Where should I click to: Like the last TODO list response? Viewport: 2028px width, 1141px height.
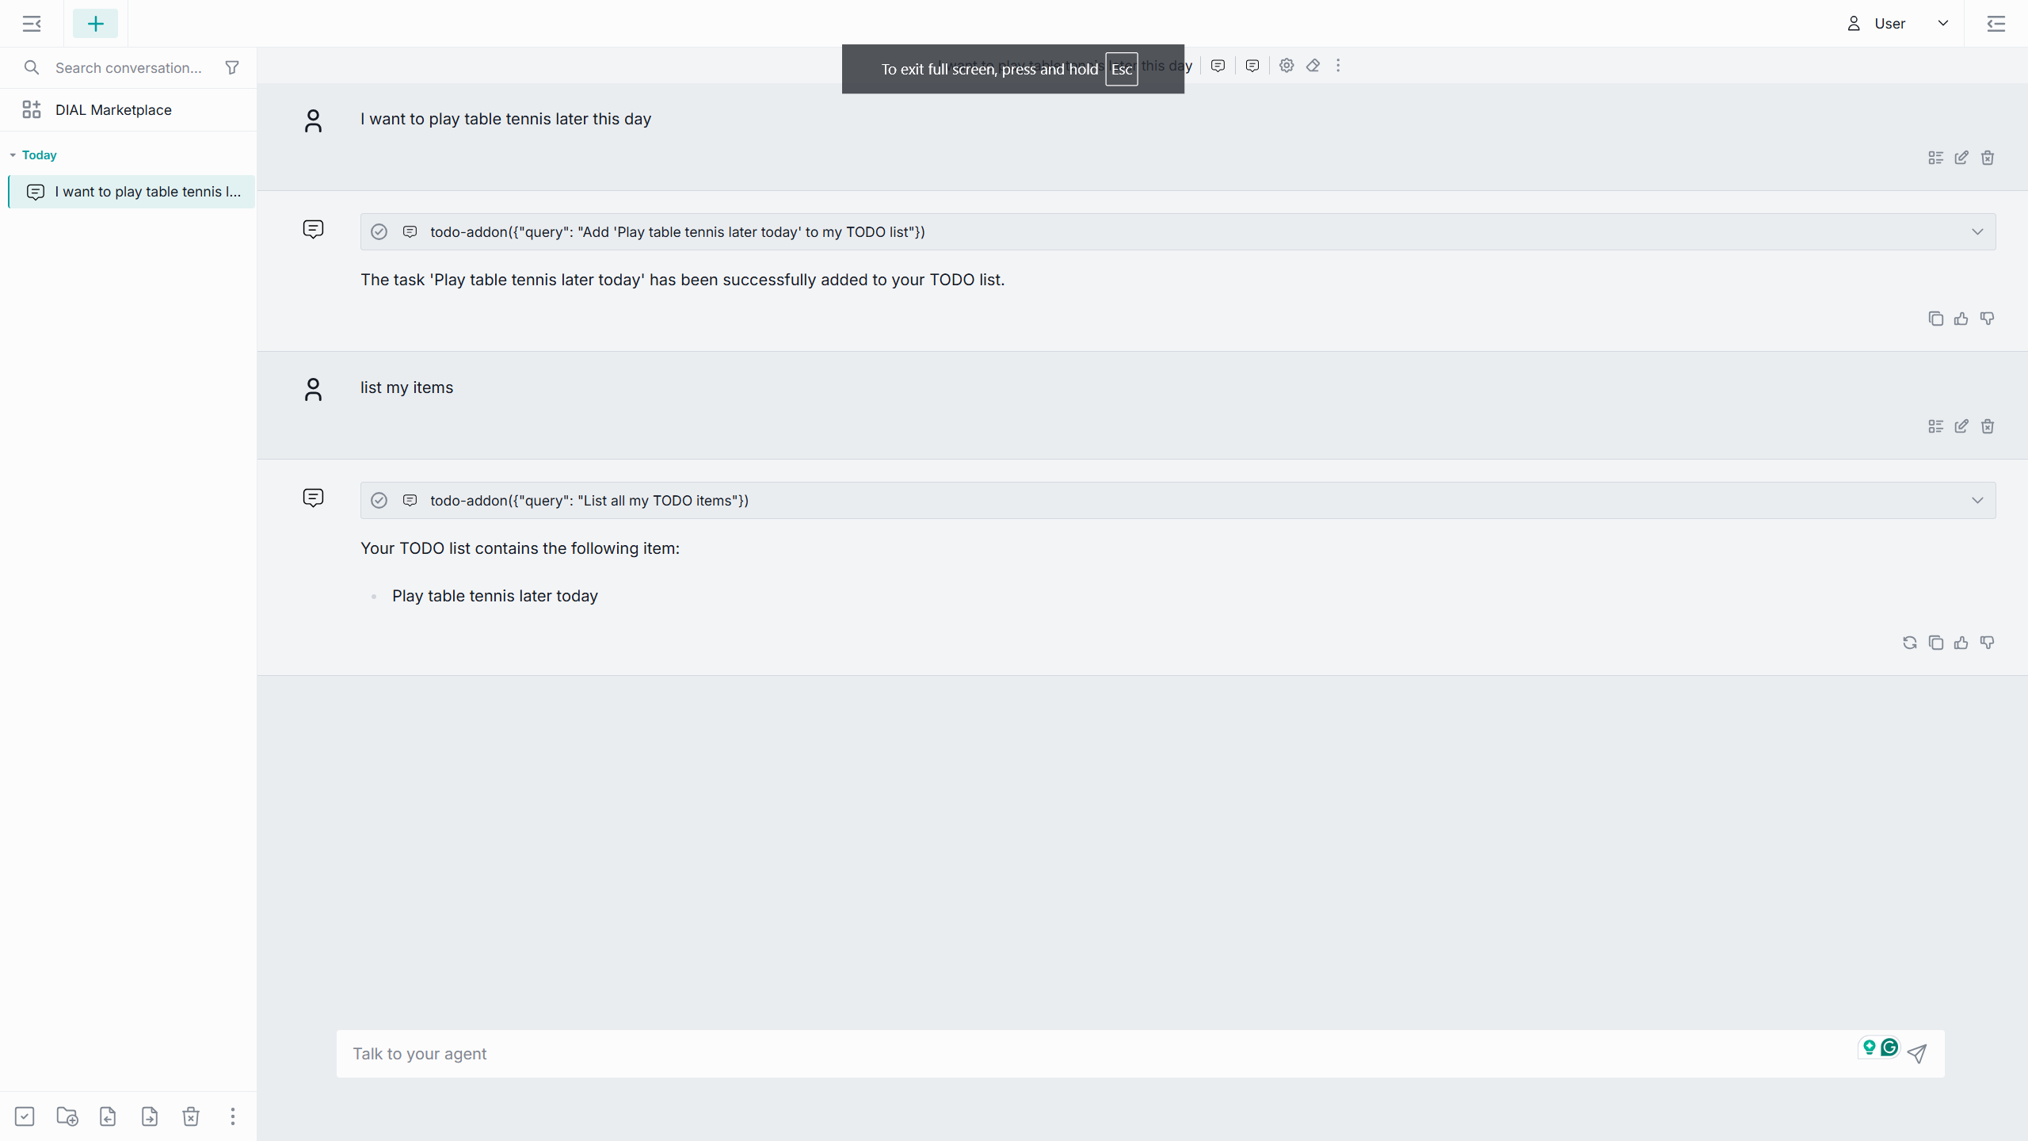pos(1961,643)
